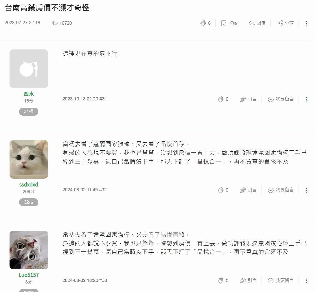This screenshot has width=316, height=292.
Task: Expand more options for post #32
Action: click(x=306, y=190)
